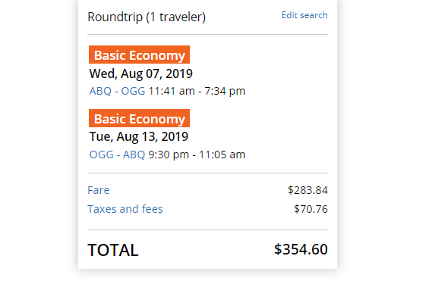This screenshot has height=281, width=429.
Task: Click the 11:05 am arrival time
Action: pos(222,155)
